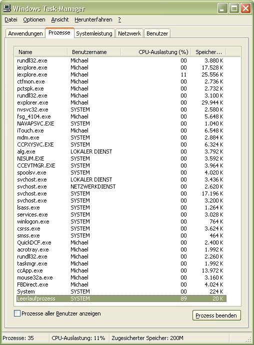Screen dimensions: 254x345
Task: Open the Ansicht menu
Action: (60, 19)
